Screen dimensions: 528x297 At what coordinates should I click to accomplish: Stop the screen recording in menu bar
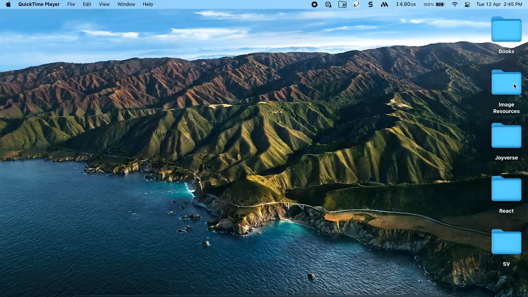point(314,4)
